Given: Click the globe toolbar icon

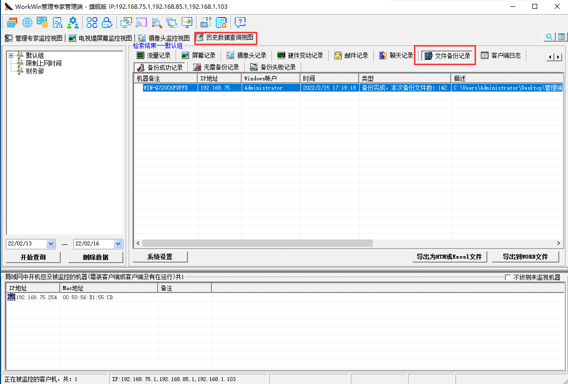Looking at the screenshot, I should (x=27, y=23).
